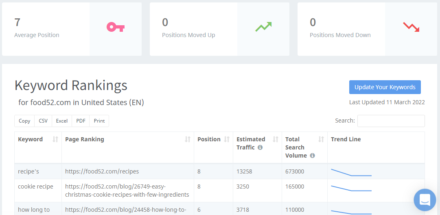Screen dimensions: 440x215
Task: Sort table by Keyword column arrows
Action: coord(55,139)
